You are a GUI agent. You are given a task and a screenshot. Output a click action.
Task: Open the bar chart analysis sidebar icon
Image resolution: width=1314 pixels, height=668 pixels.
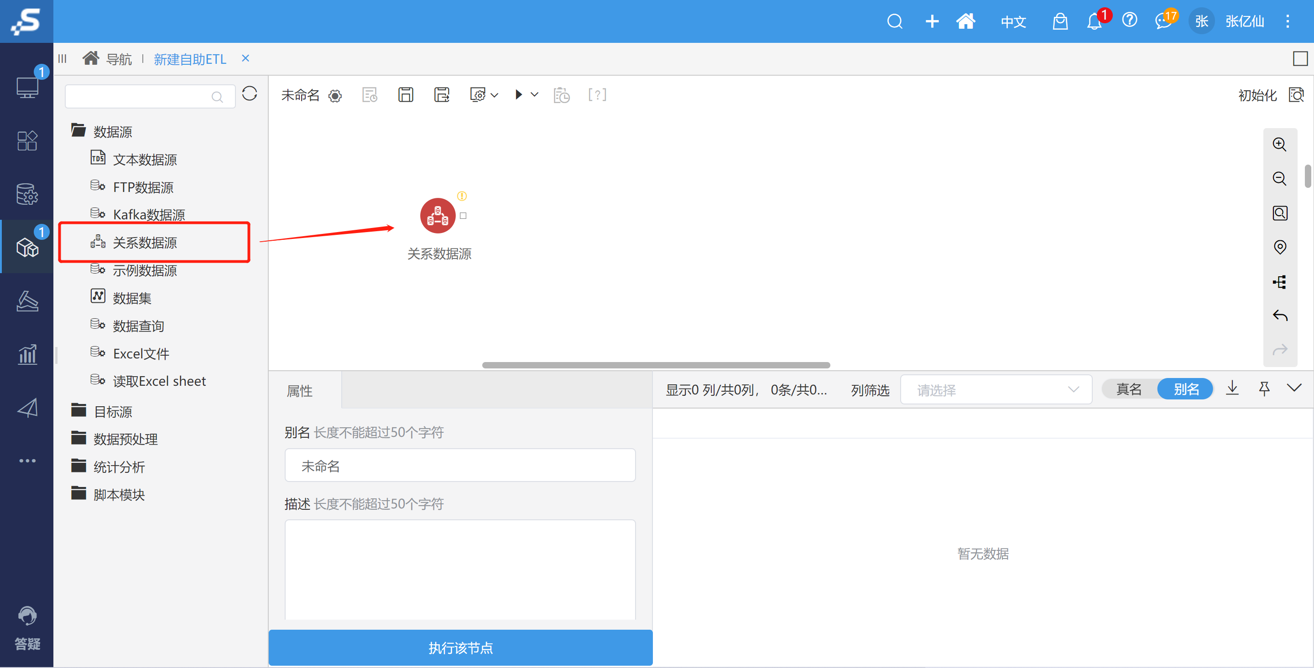(x=27, y=354)
